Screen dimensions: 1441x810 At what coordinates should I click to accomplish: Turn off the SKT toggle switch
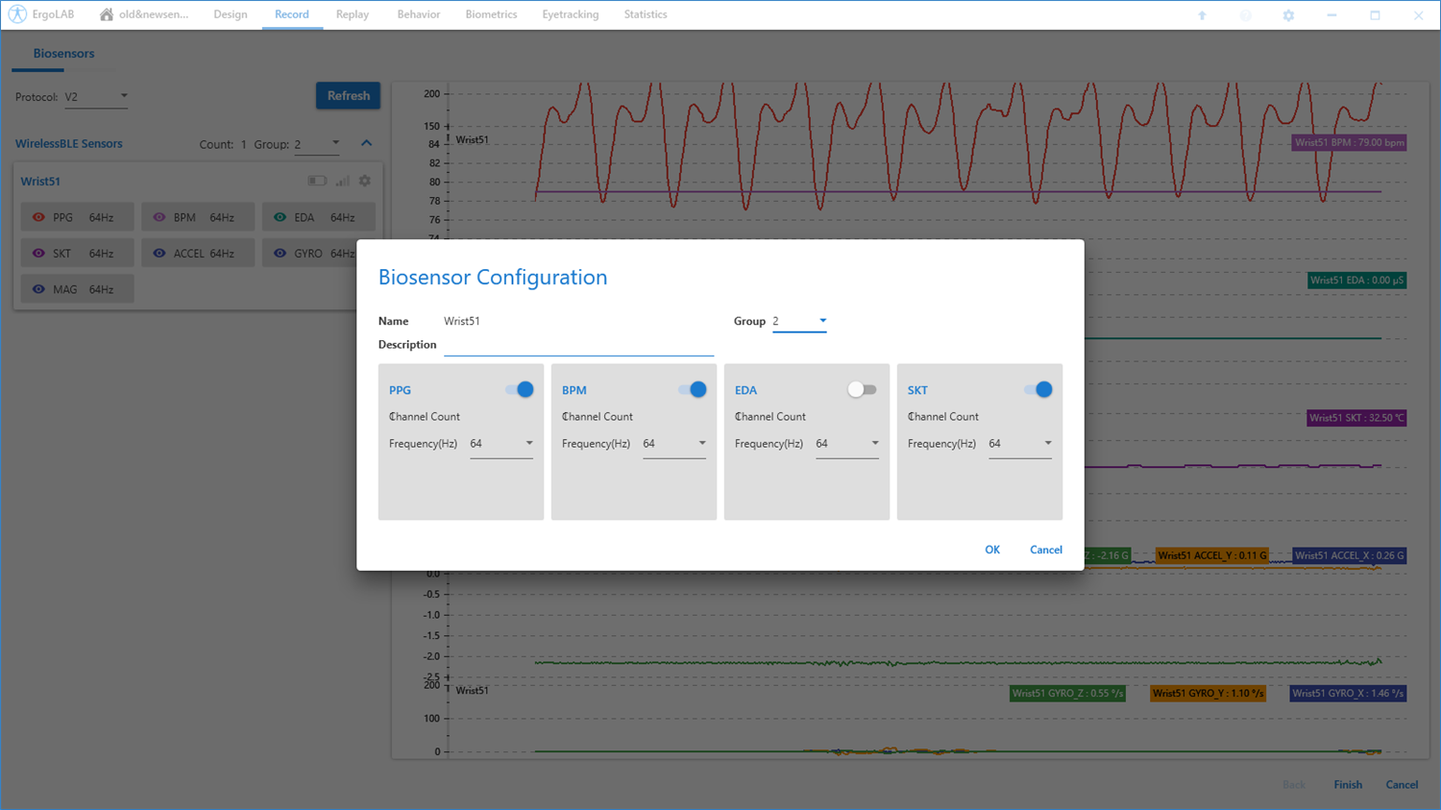(x=1038, y=389)
